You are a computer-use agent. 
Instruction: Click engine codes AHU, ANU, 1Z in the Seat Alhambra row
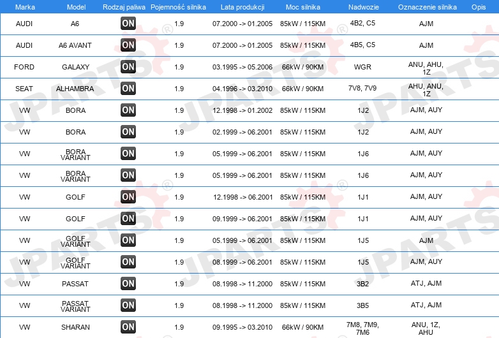[x=426, y=90]
